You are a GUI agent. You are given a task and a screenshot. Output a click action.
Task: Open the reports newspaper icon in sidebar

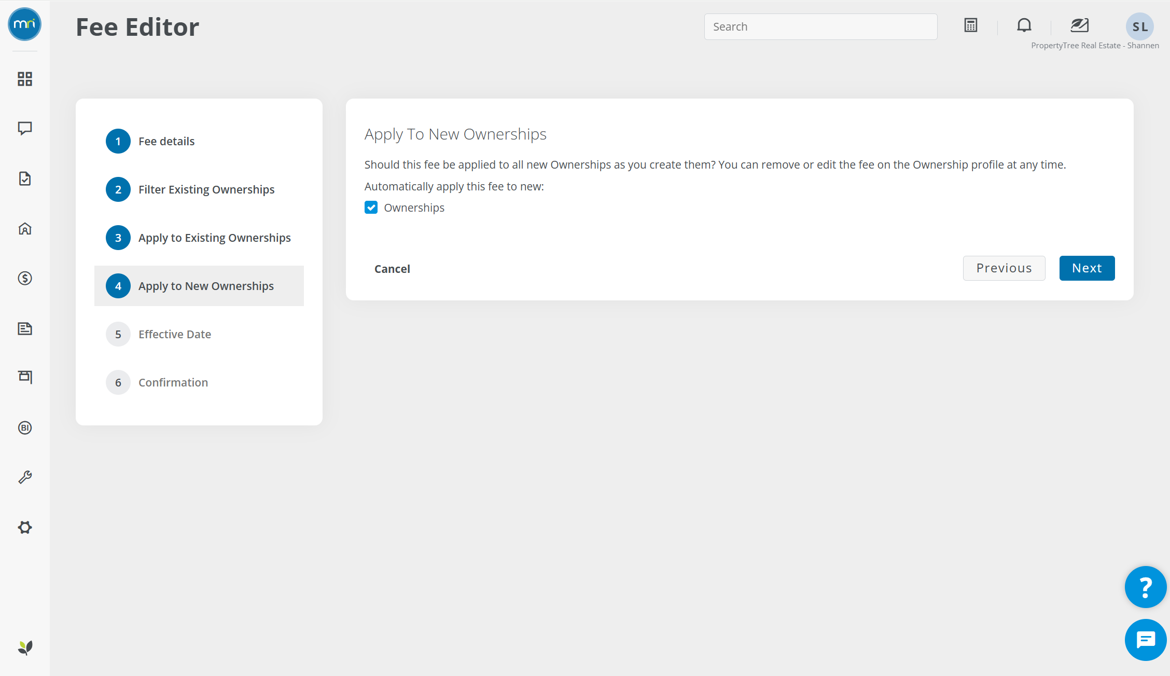click(25, 328)
